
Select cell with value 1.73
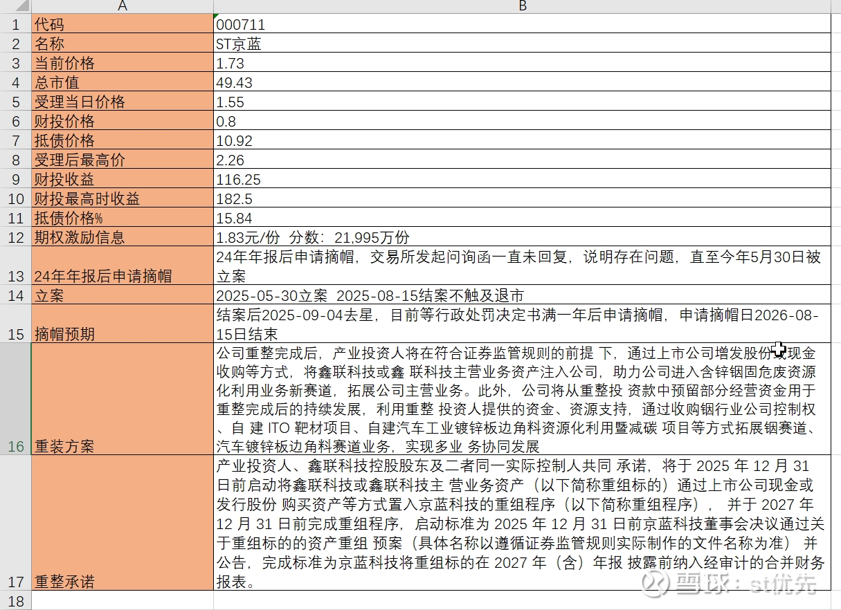523,62
